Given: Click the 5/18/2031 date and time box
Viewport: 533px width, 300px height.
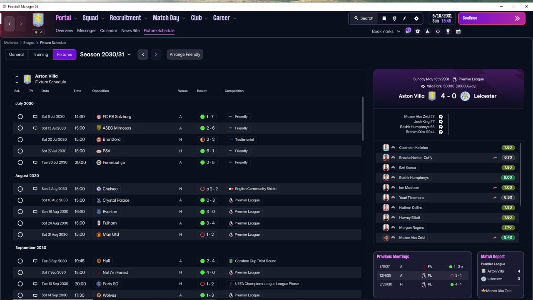Looking at the screenshot, I should tap(442, 18).
